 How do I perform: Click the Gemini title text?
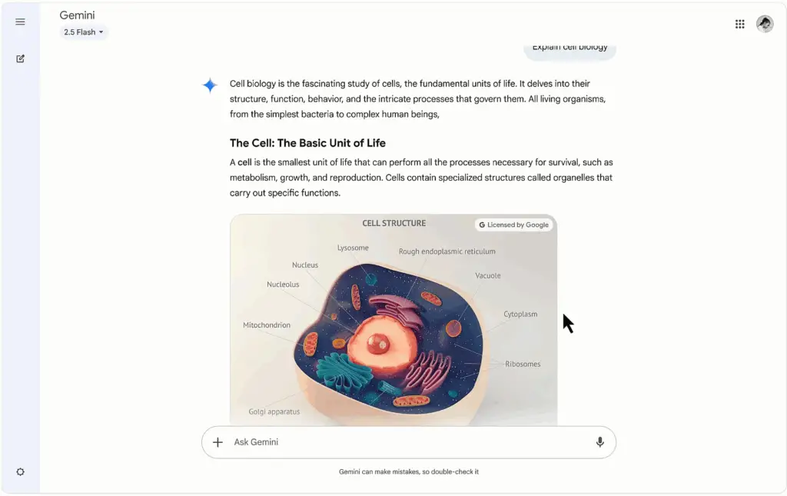[78, 15]
